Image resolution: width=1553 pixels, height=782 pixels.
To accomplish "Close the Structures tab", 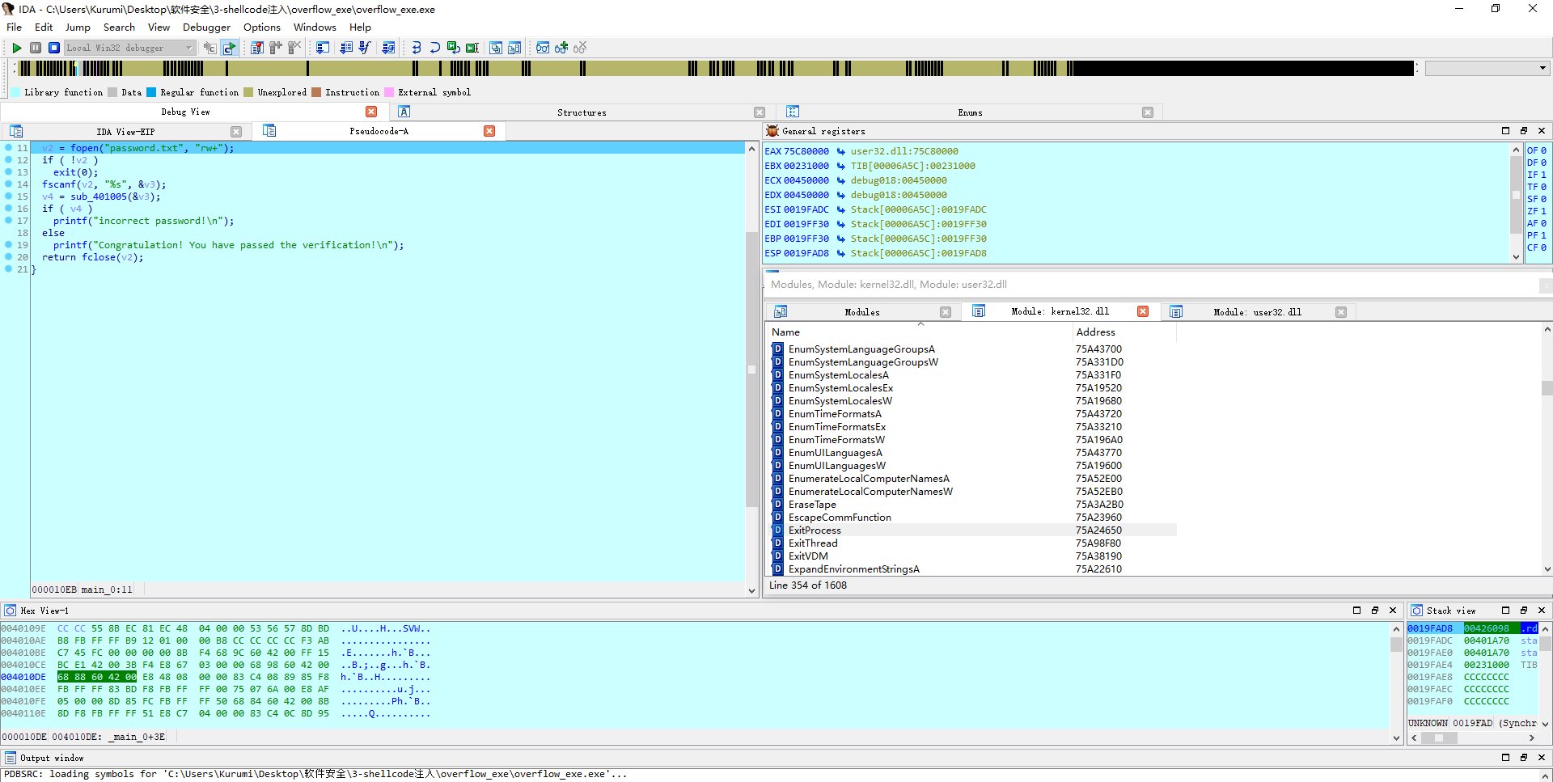I will coord(760,112).
